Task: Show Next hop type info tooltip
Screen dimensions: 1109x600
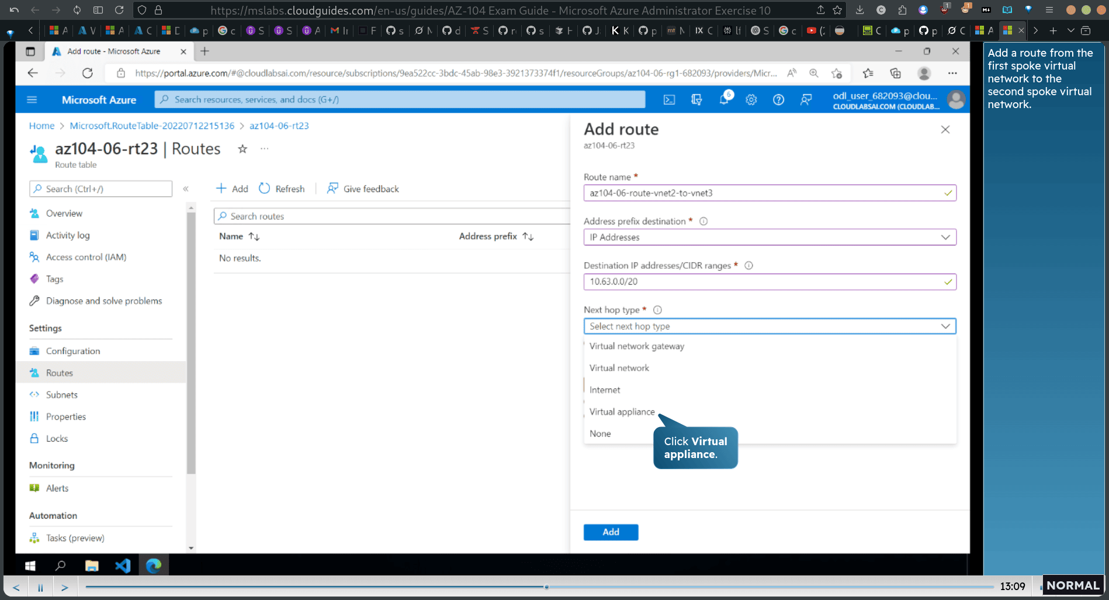Action: (657, 310)
